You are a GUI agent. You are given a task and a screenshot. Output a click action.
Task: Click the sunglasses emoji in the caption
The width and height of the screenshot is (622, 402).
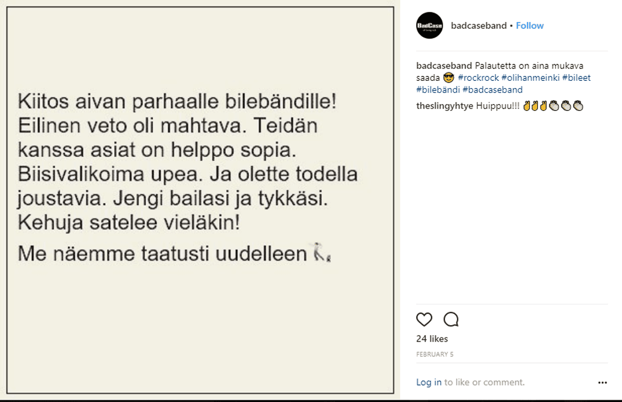[x=449, y=78]
